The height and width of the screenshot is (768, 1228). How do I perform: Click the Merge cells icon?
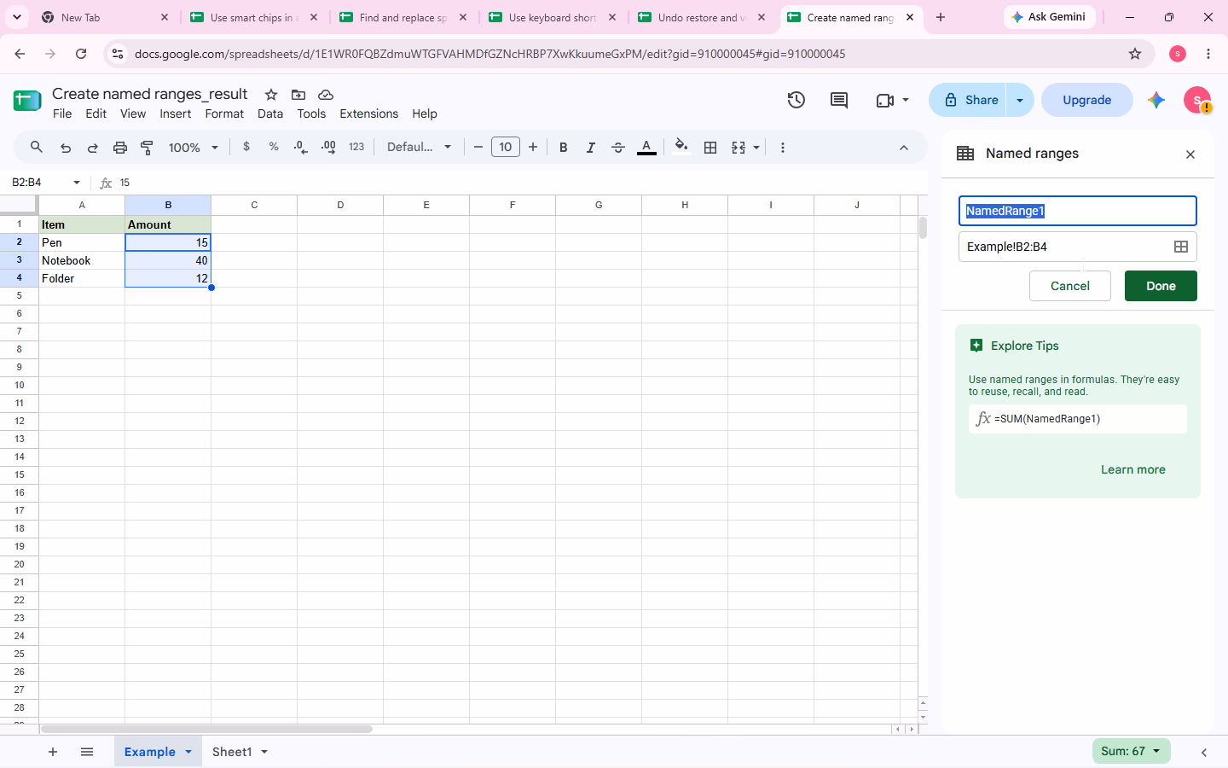[x=739, y=147]
